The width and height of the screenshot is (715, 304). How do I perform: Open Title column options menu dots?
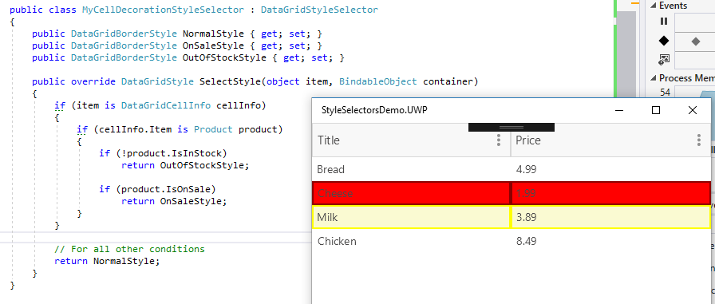(499, 140)
